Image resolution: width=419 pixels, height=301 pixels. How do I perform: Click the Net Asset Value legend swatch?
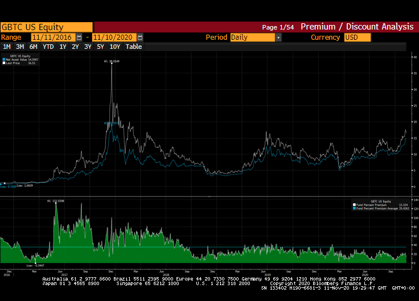click(x=4, y=58)
